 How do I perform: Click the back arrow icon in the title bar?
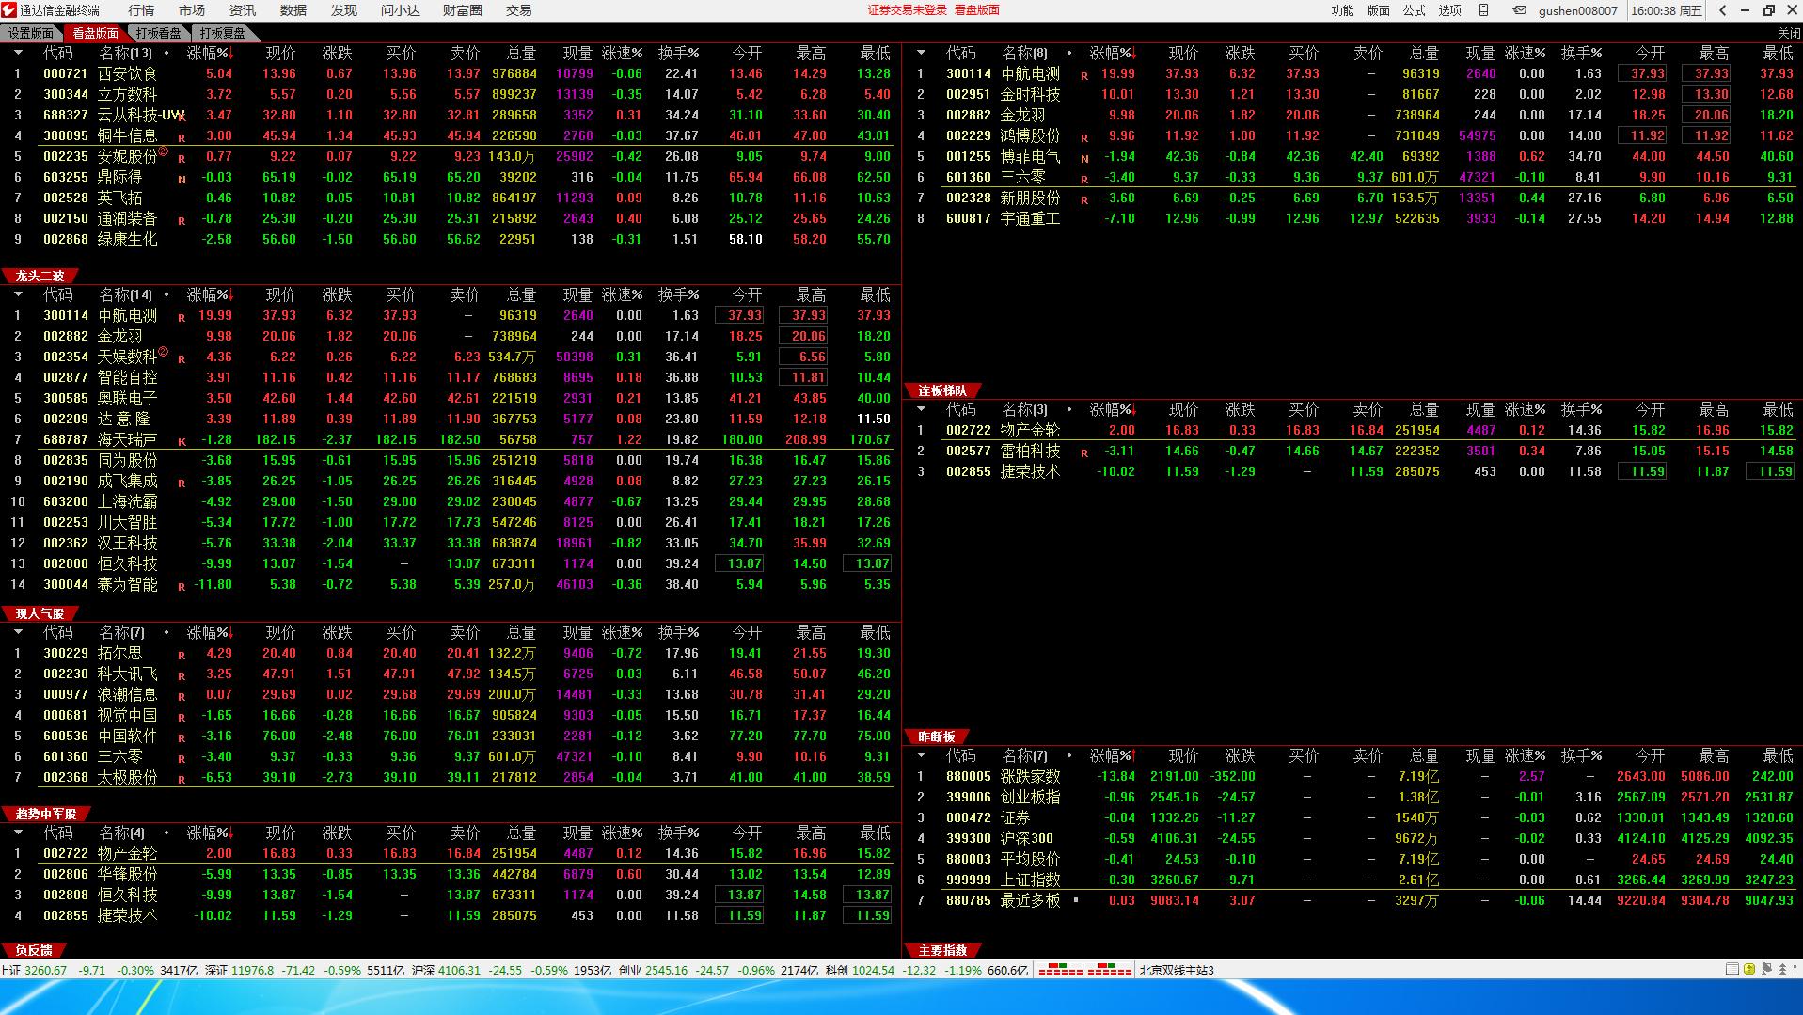(1723, 10)
